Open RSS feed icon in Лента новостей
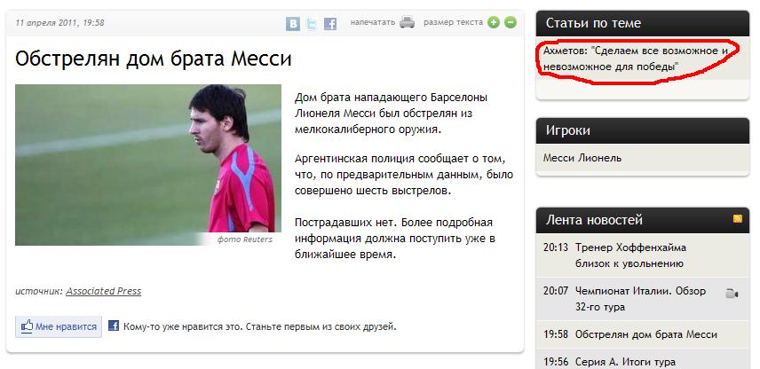Image resolution: width=760 pixels, height=369 pixels. 738,219
